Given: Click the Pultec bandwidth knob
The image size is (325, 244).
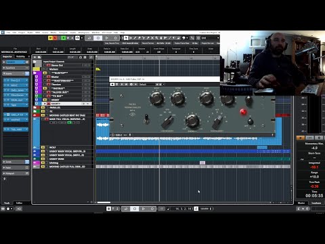Looking at the screenshot, I should [x=192, y=121].
